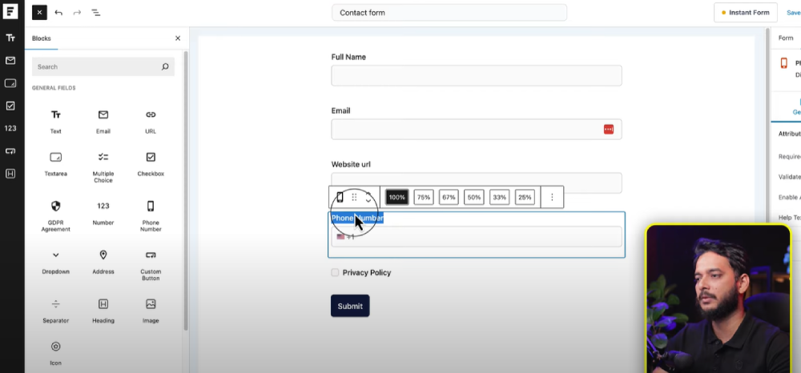The image size is (801, 373).
Task: Insert the Phone Number block
Action: (x=151, y=216)
